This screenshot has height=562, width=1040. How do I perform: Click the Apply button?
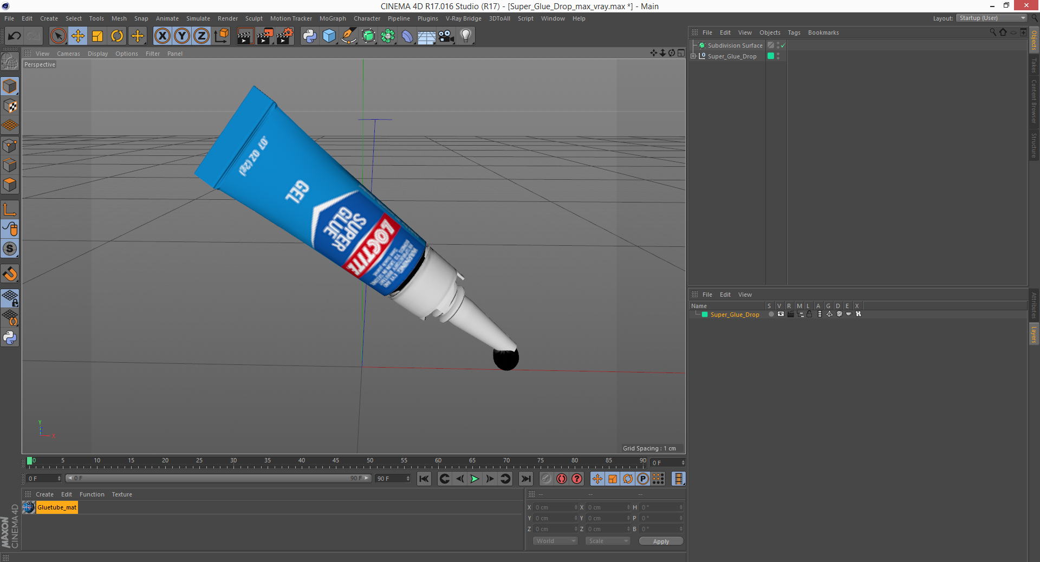(x=661, y=541)
